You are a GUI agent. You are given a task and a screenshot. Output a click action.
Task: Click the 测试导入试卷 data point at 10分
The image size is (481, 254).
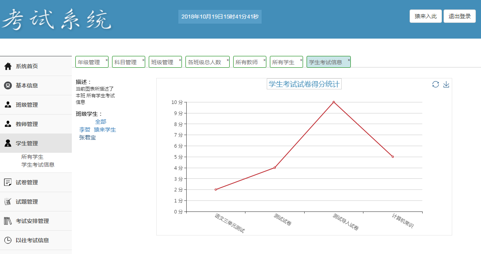334,102
